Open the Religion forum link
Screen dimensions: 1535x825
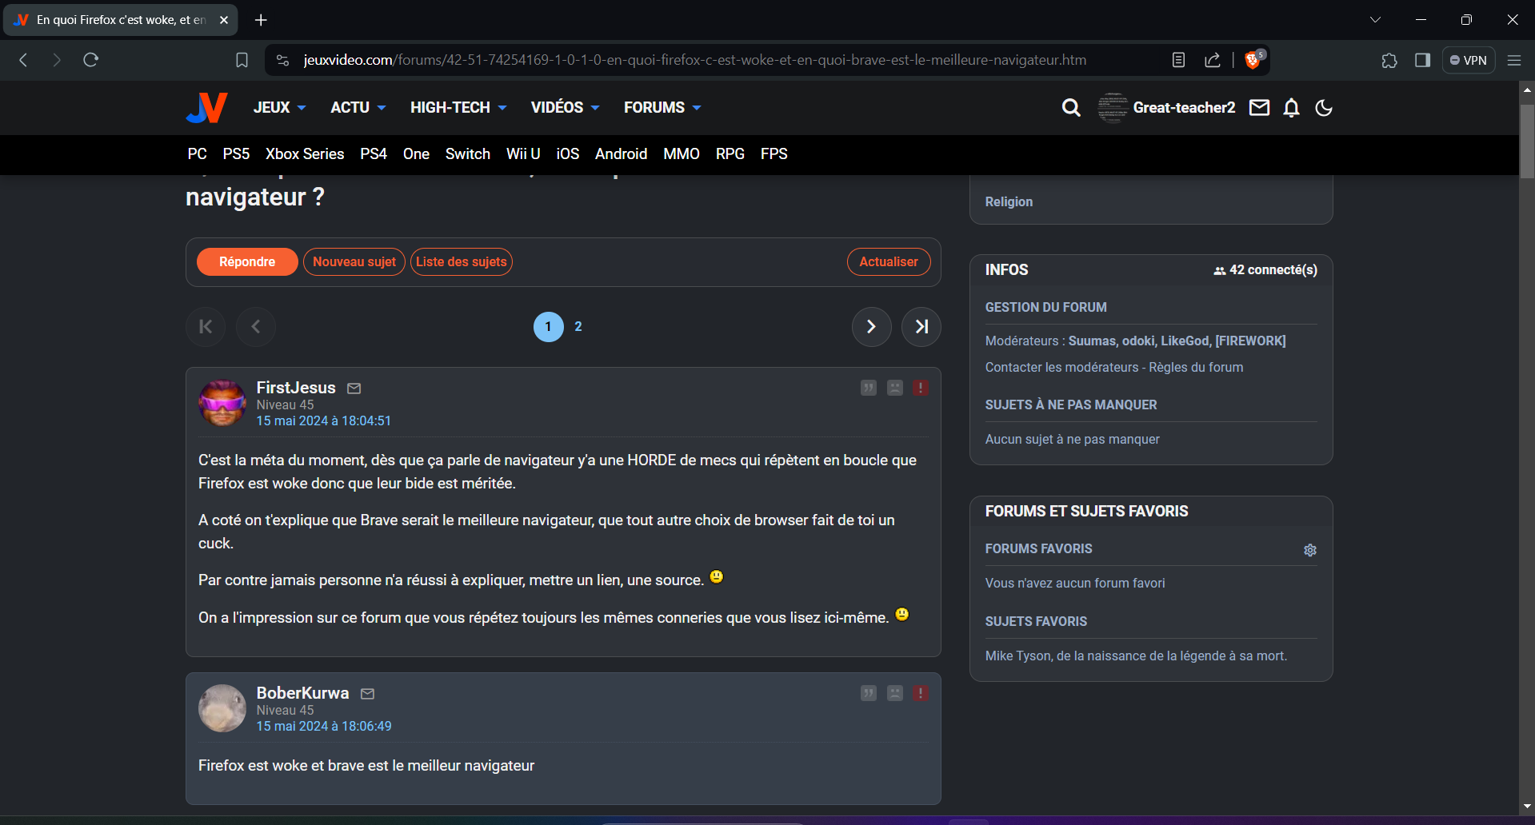(1009, 201)
